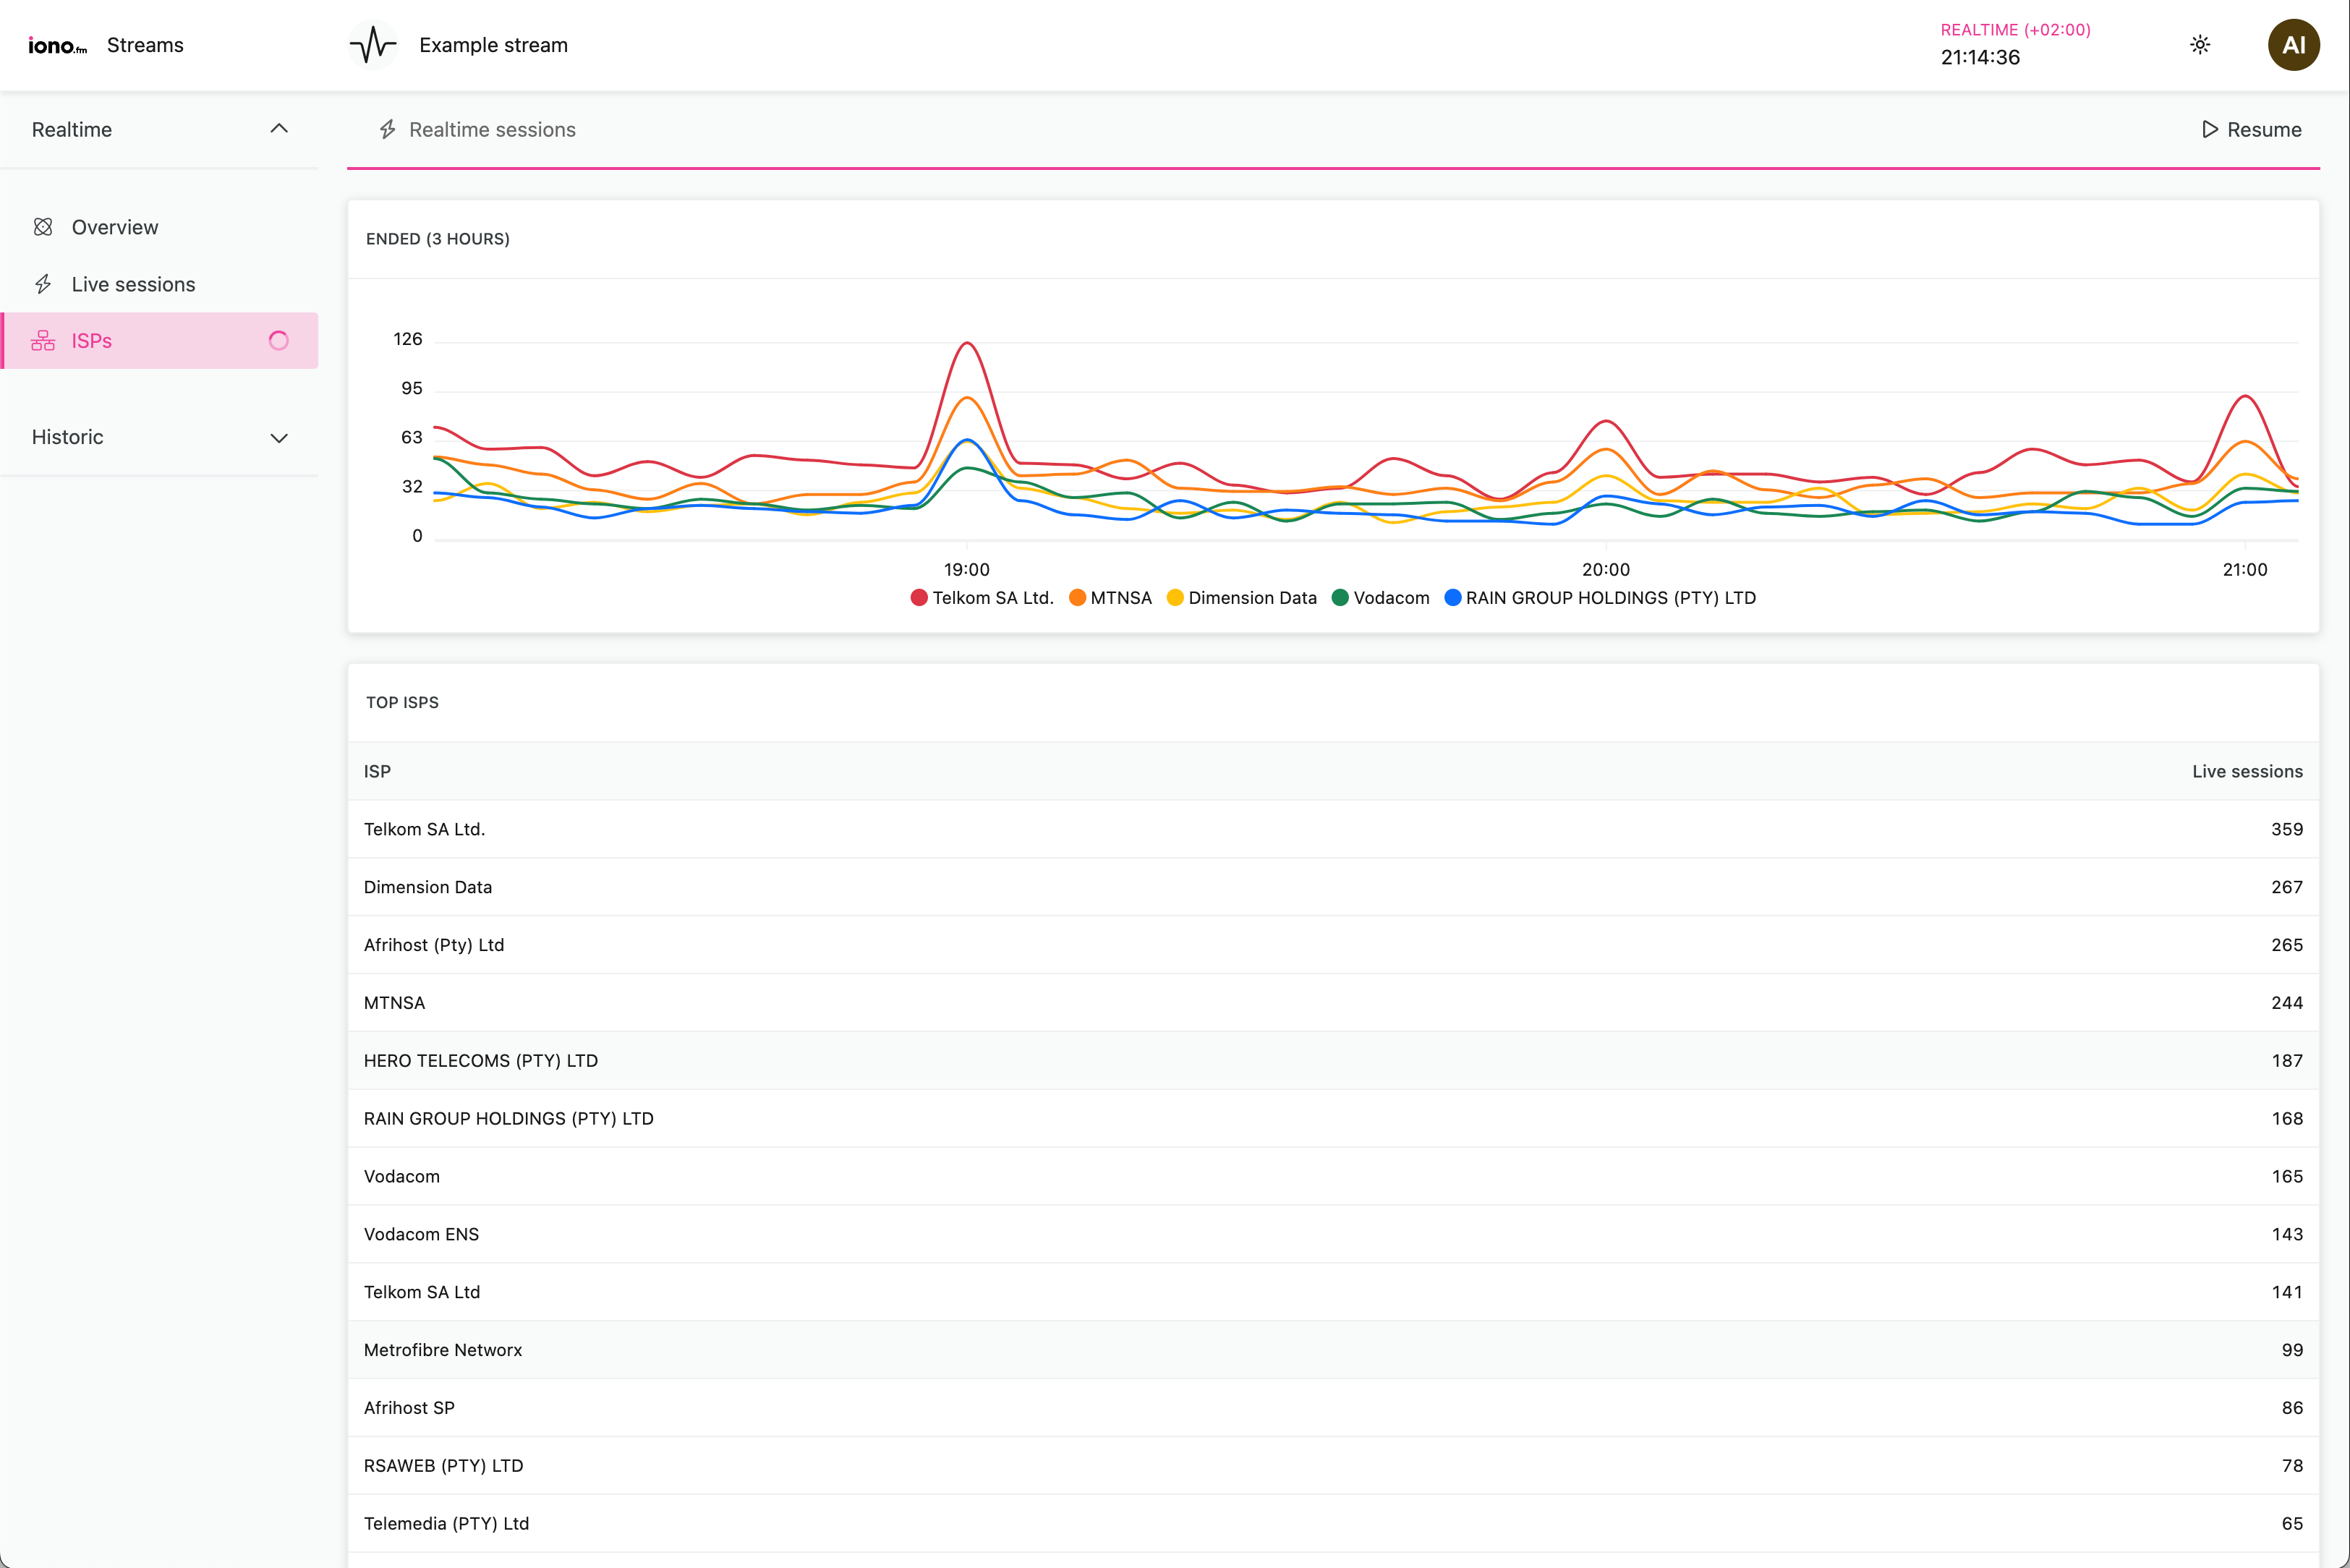Click the REALTIME (+02:00) clock label
The height and width of the screenshot is (1568, 2350).
click(2015, 30)
